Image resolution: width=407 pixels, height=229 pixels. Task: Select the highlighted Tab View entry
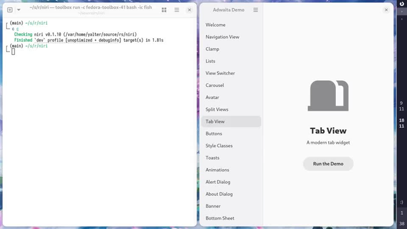coord(231,121)
